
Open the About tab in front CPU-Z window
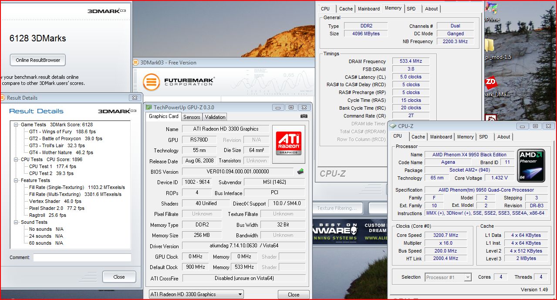503,137
